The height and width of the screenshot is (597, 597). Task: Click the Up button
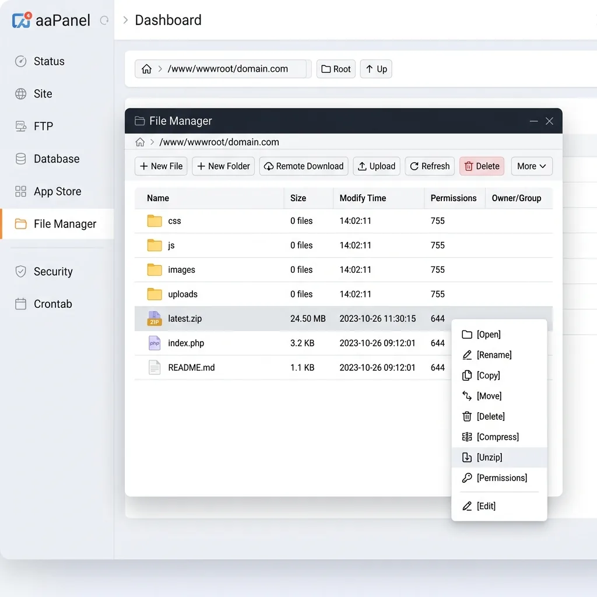(x=376, y=69)
